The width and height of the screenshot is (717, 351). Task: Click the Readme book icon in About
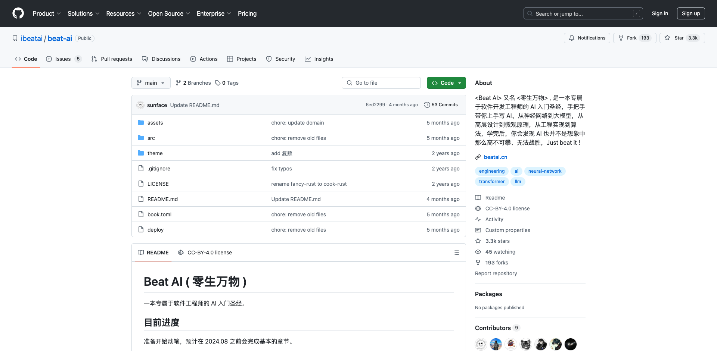point(478,198)
